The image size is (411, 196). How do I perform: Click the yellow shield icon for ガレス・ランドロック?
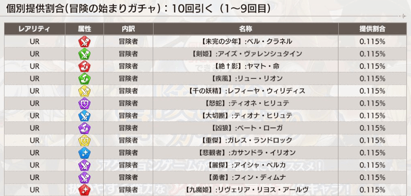tap(84, 140)
